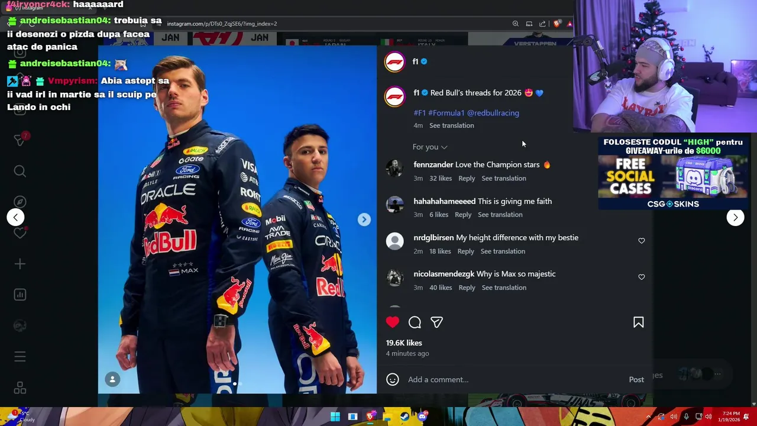Open the emoji picker in comment box

[393, 379]
